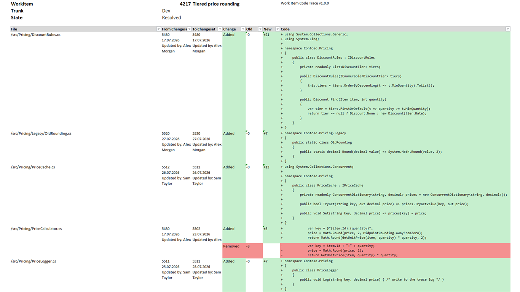Screen dimensions: 520x292
Task: Select the /src/Pricing/Legacy/OldRounding.cs file cell
Action: pos(85,147)
